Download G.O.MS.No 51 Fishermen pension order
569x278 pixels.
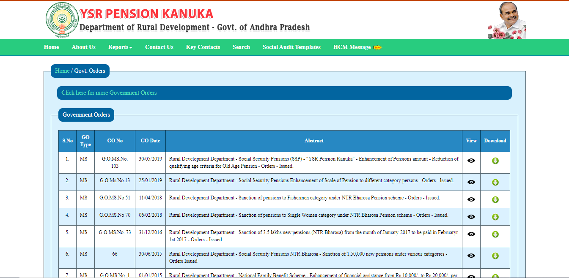495,199
